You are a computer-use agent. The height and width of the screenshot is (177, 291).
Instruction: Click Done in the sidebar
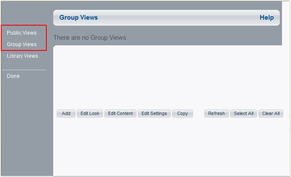click(13, 76)
